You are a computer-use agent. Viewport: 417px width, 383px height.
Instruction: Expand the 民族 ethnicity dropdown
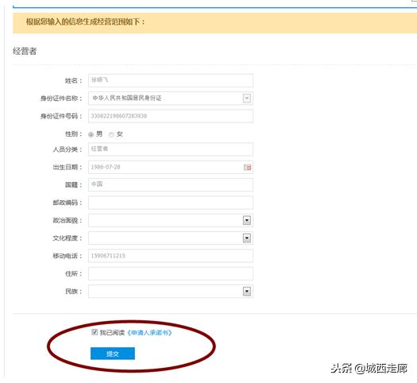tap(247, 292)
